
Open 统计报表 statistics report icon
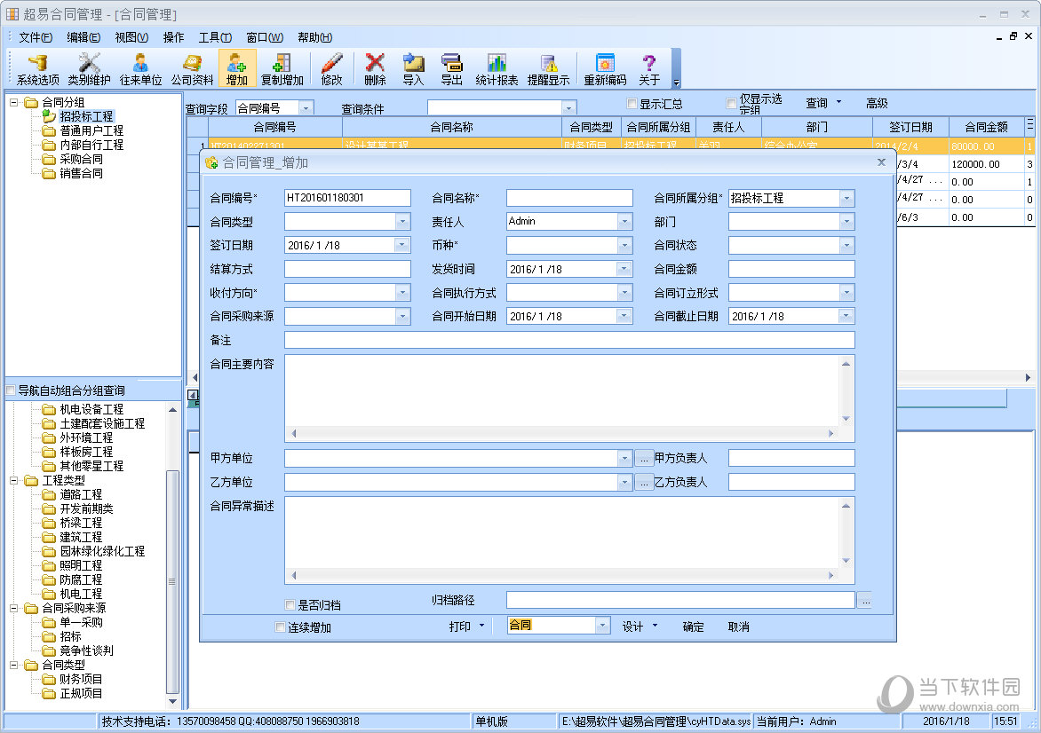497,69
